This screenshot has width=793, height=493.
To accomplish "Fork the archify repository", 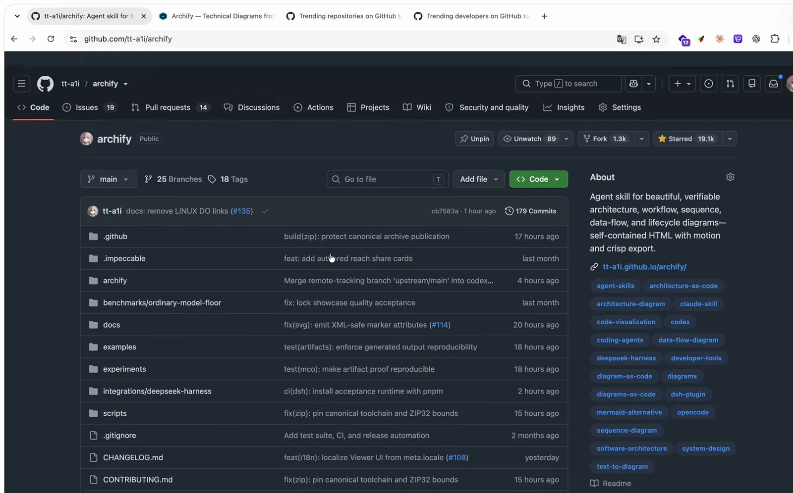I will pos(607,139).
